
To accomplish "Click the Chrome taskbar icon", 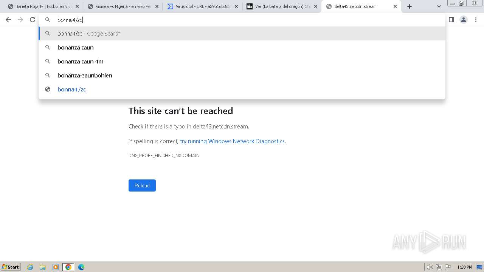I will (x=68, y=267).
